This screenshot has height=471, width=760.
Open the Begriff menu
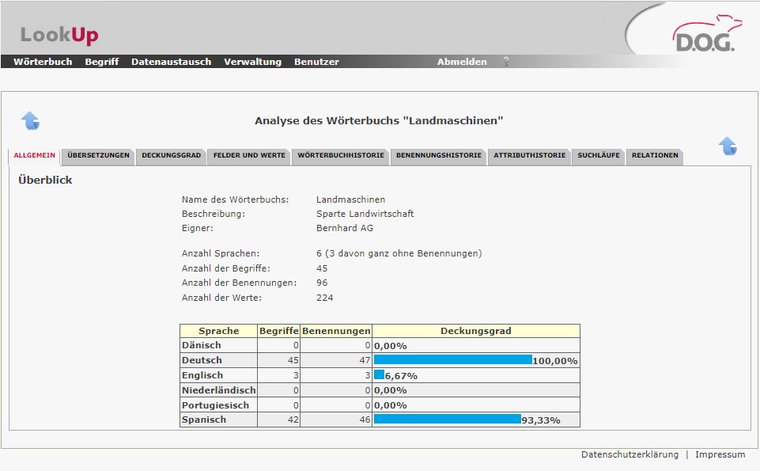[x=101, y=62]
